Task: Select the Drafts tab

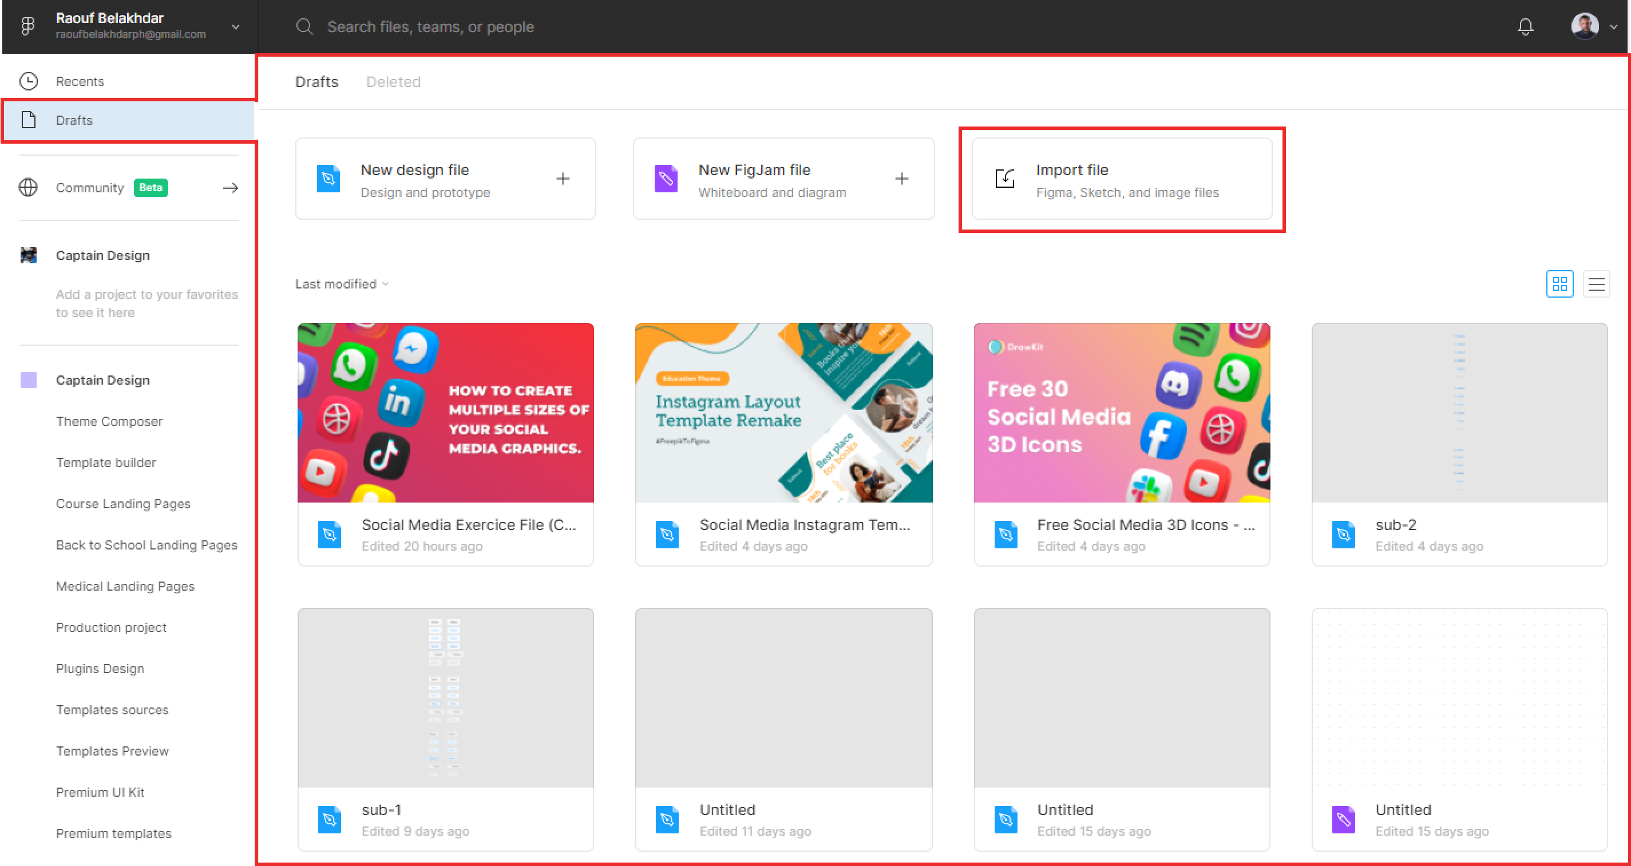Action: click(316, 81)
